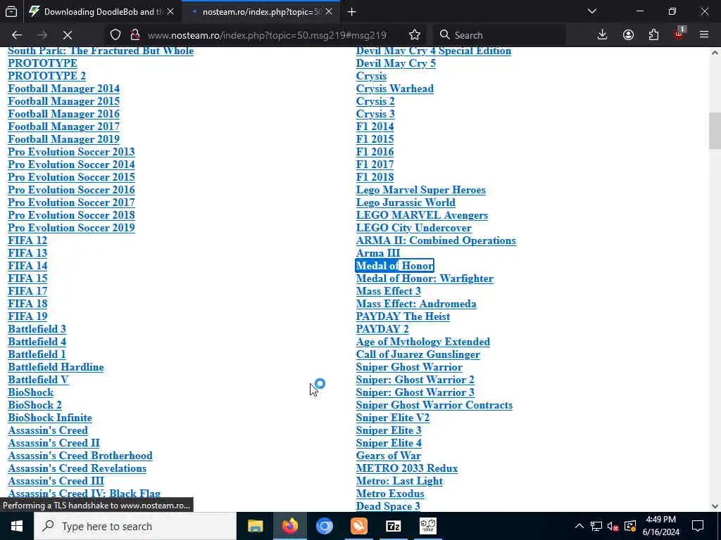Open PAYDAY 2 link

click(x=382, y=329)
